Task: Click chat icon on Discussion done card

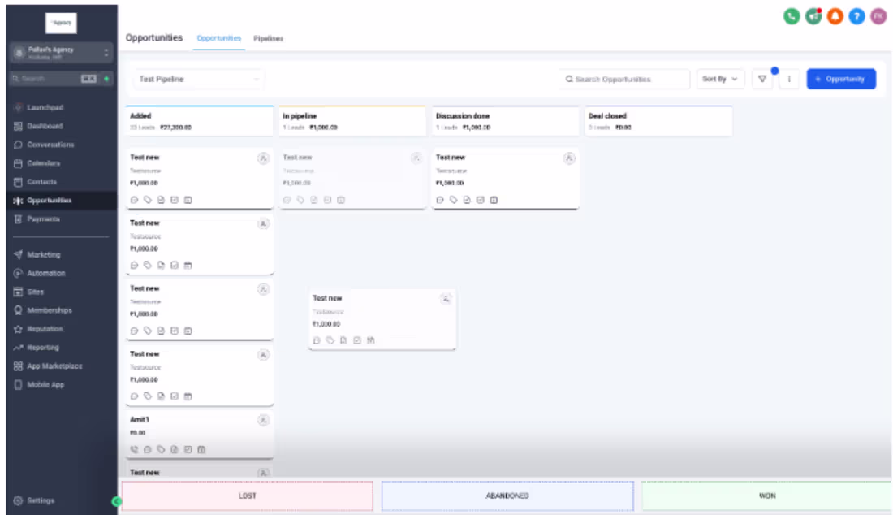Action: pos(440,200)
